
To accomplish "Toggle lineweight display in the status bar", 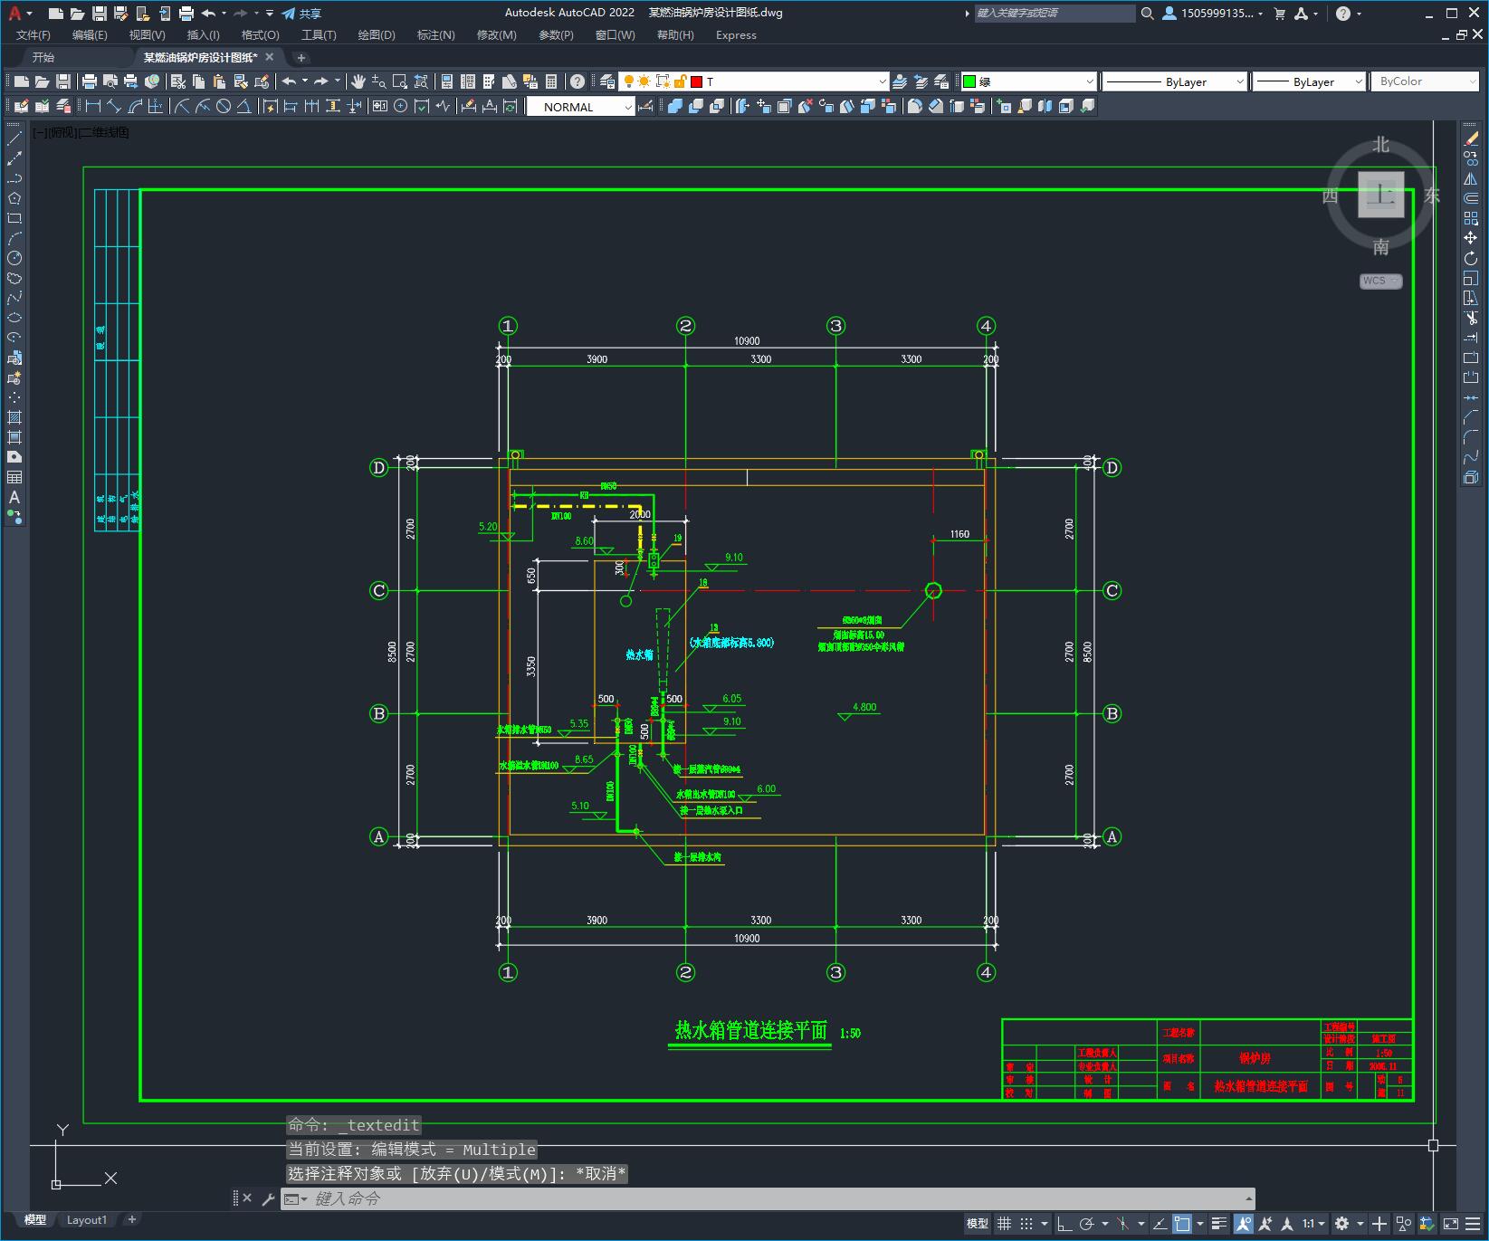I will coord(1219,1224).
